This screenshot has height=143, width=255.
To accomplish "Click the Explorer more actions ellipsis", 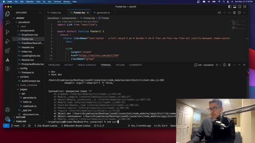I will pyautogui.click(x=40, y=13).
